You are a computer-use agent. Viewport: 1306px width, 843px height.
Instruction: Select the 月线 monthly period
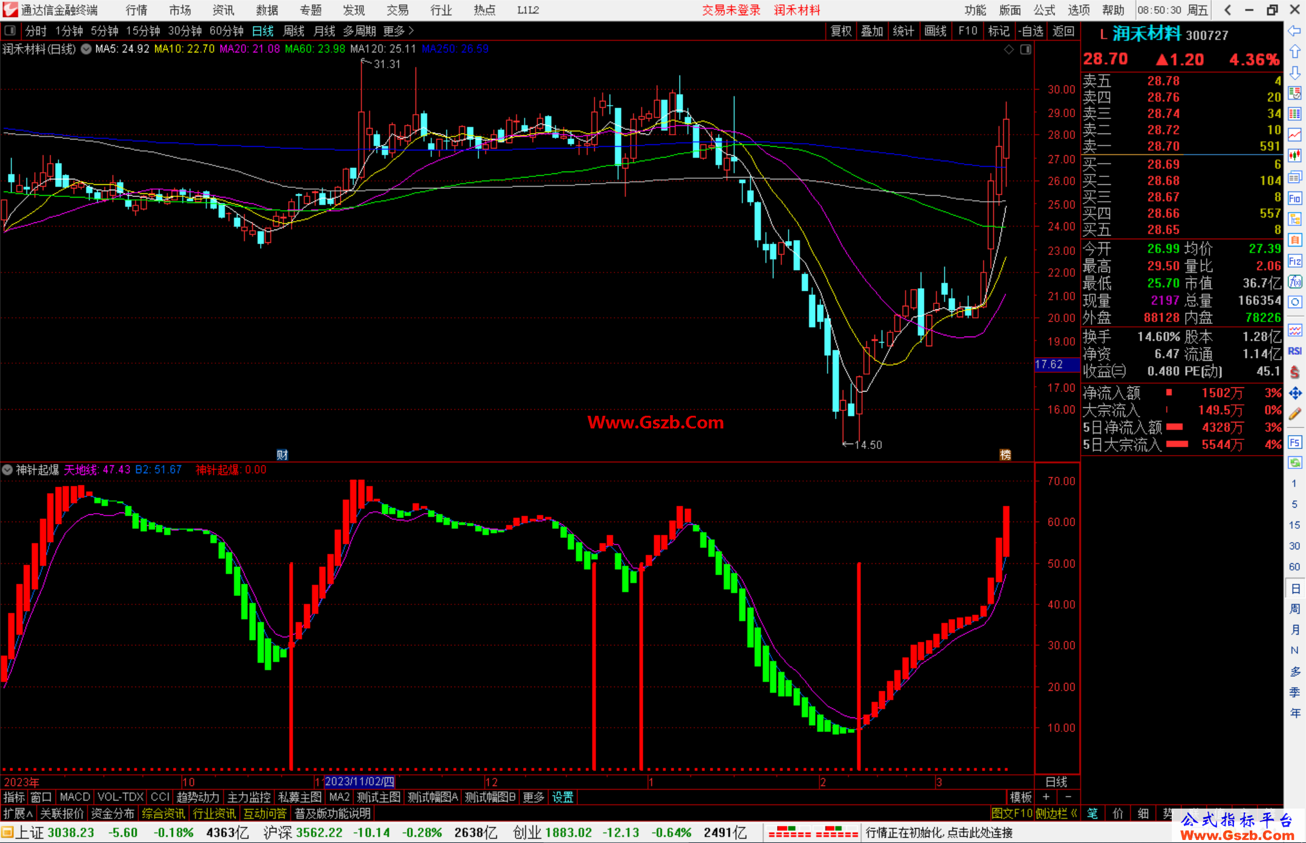pyautogui.click(x=325, y=31)
